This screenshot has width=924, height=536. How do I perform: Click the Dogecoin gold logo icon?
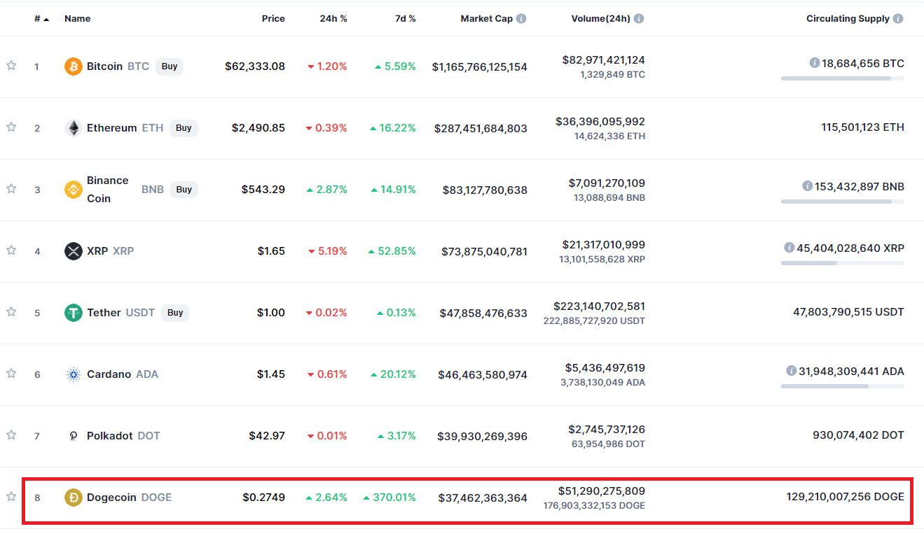(x=74, y=498)
